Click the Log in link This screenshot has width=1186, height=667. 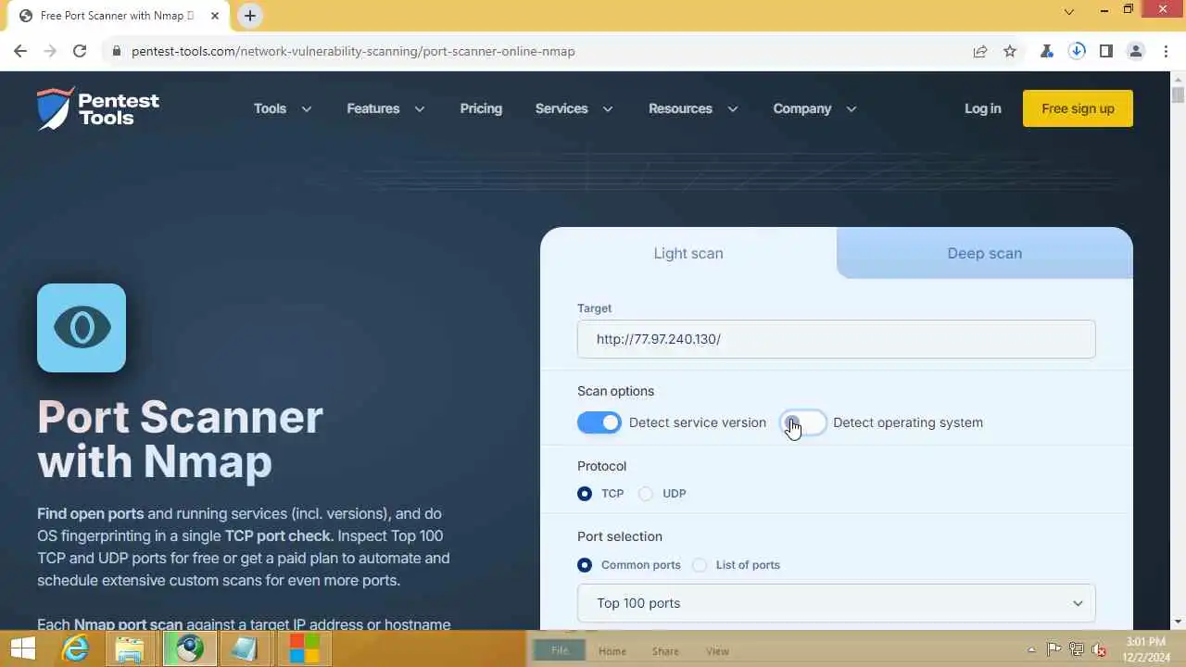[x=983, y=108]
